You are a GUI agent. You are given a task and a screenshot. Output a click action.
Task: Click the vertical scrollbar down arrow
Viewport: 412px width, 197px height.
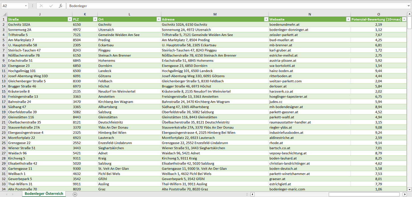(x=409, y=189)
